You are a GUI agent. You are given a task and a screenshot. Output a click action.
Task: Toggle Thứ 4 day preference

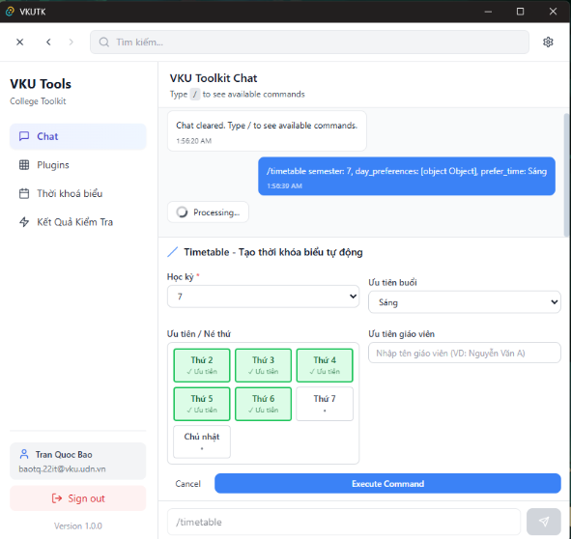(325, 365)
